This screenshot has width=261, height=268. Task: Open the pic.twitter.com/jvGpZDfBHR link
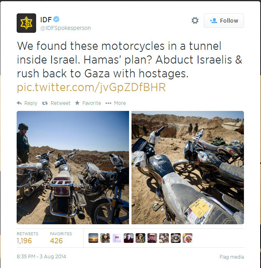(91, 87)
